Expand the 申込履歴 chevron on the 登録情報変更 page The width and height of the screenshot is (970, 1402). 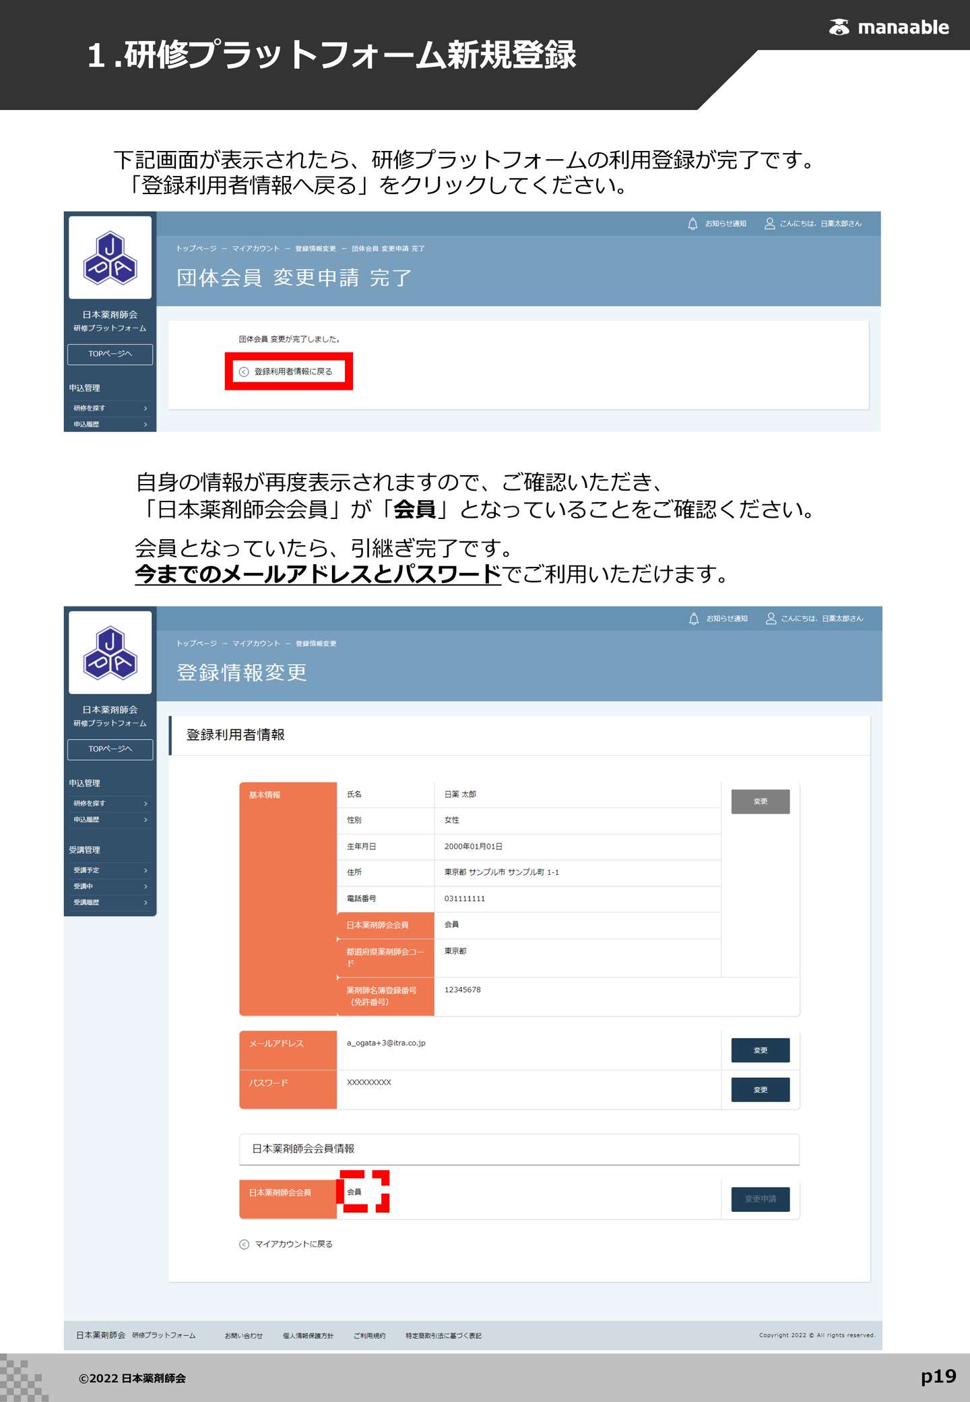coord(145,820)
